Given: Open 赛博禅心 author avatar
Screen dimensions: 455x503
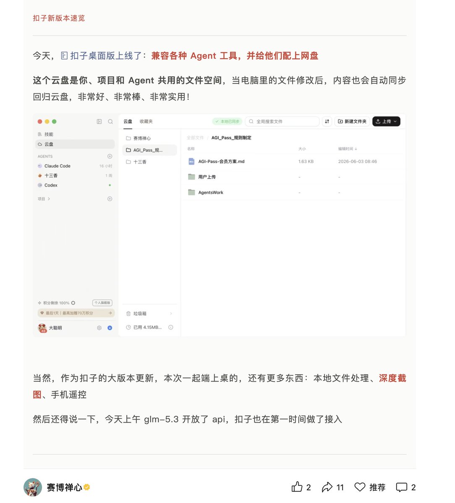Looking at the screenshot, I should (33, 487).
